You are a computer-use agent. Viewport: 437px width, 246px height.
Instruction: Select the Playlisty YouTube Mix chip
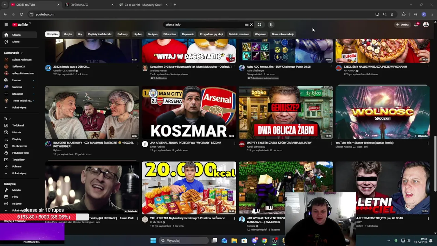pos(100,34)
